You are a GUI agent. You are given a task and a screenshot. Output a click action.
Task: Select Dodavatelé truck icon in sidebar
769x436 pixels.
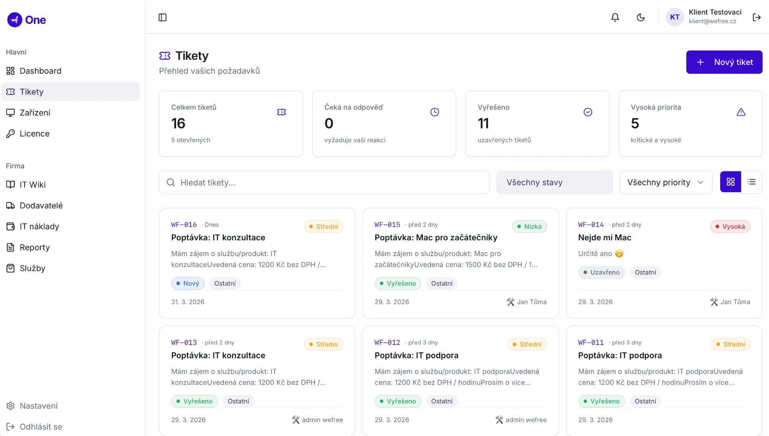point(71,205)
